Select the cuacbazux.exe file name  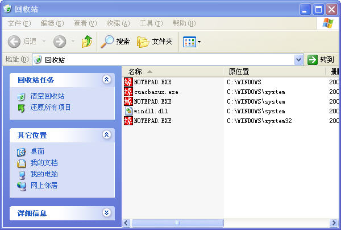click(x=156, y=92)
